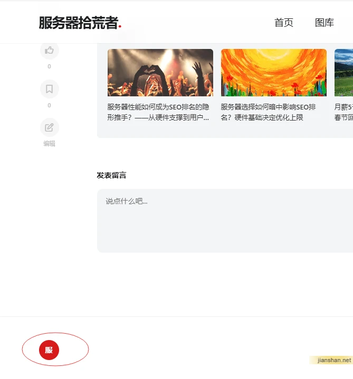The image size is (353, 379).
Task: Click the pencil edit icon
Action: click(x=50, y=127)
